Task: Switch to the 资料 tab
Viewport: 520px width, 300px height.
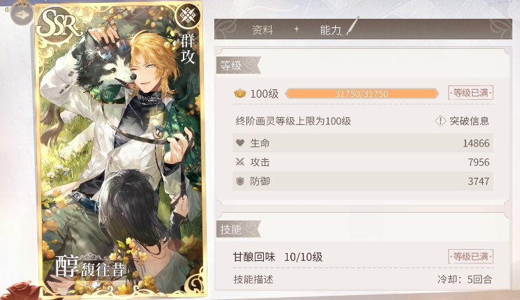Action: 262,30
